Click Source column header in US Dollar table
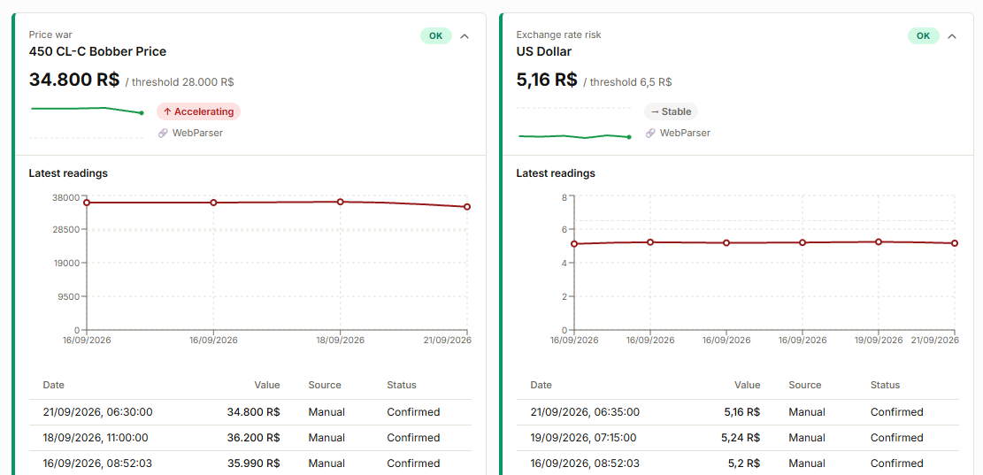The height and width of the screenshot is (475, 983). point(805,385)
